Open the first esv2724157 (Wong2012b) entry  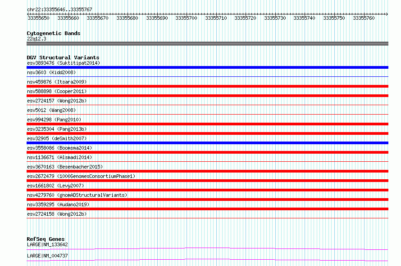pyautogui.click(x=57, y=101)
